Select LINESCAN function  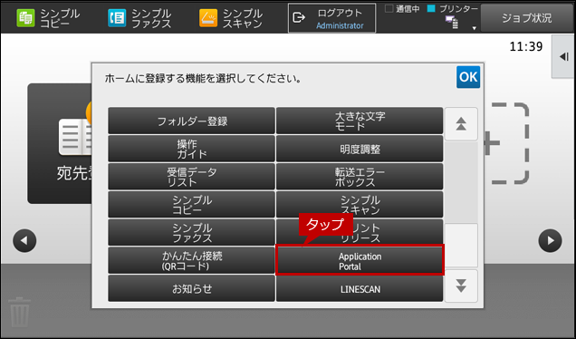(360, 288)
